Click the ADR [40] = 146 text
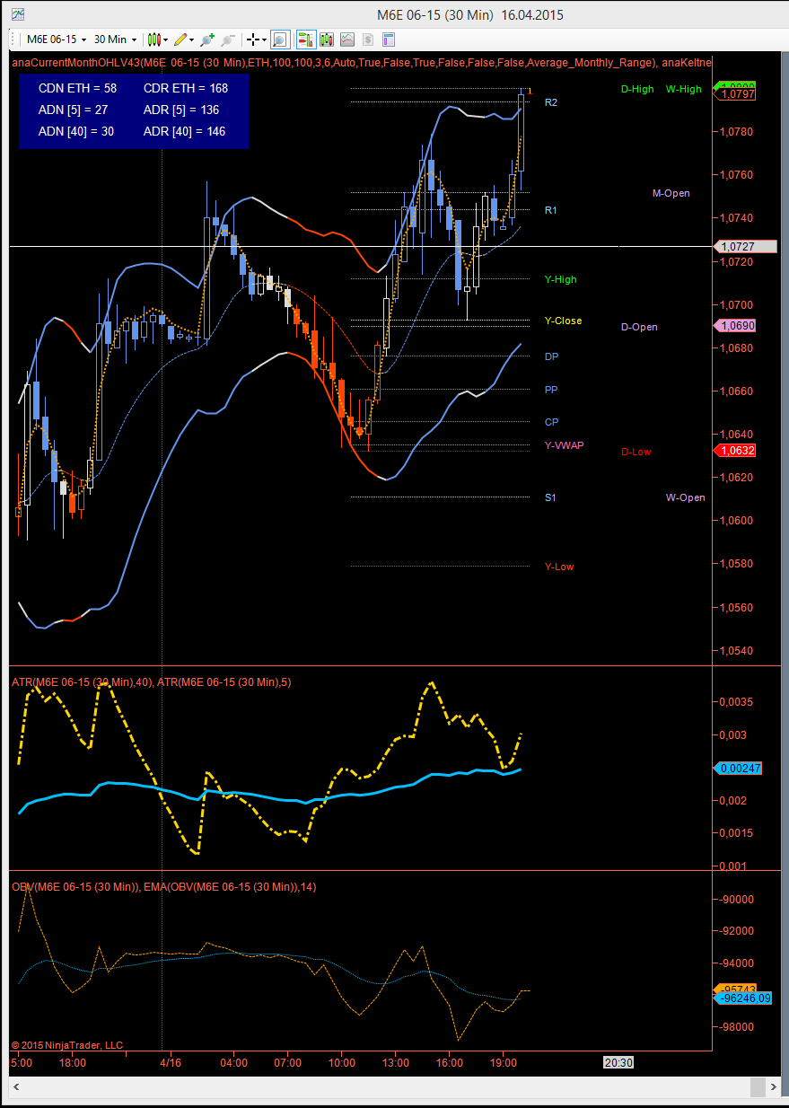 [184, 131]
